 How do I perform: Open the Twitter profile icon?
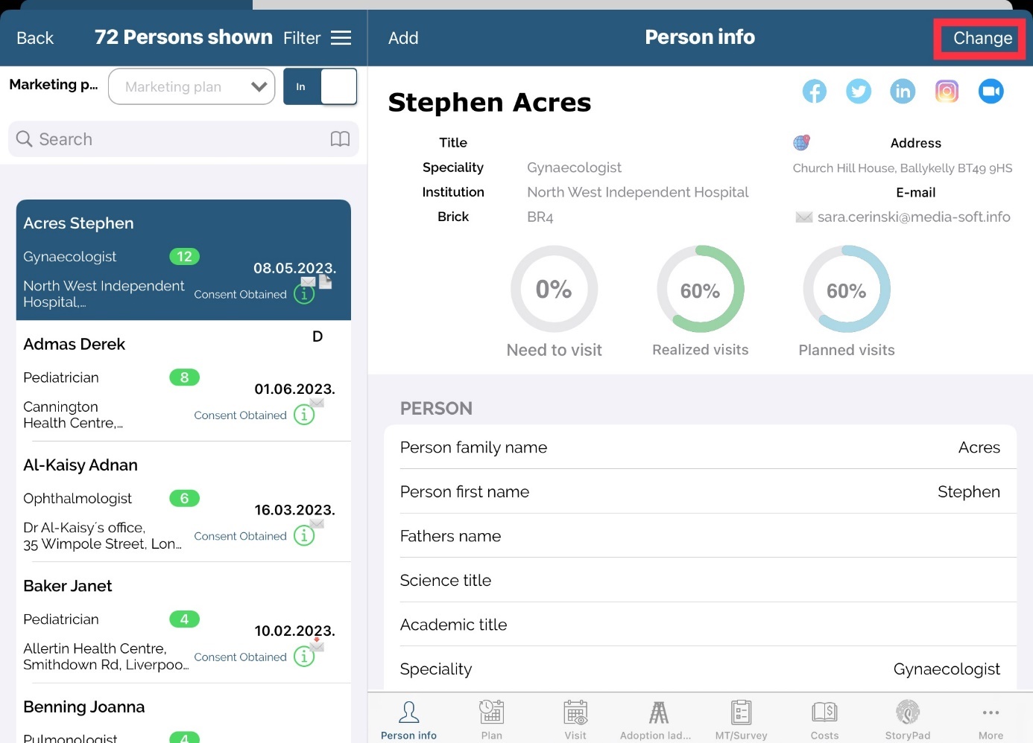click(x=859, y=92)
